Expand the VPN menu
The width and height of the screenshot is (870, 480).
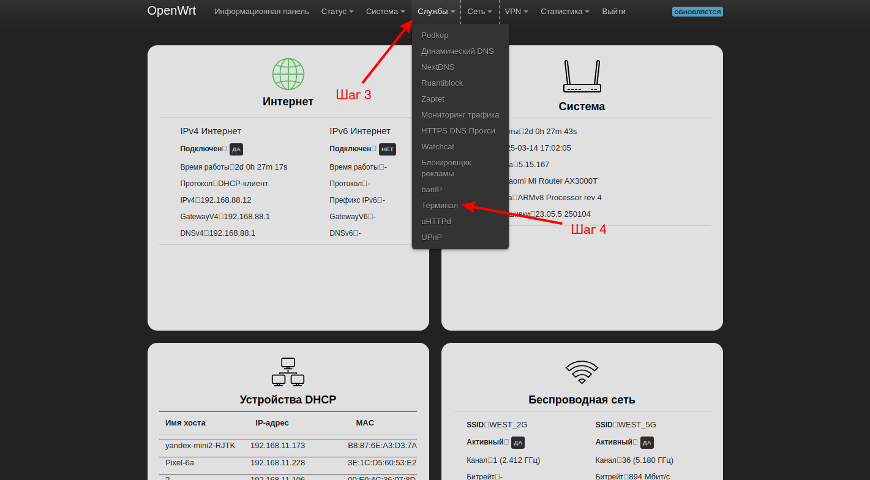point(517,11)
